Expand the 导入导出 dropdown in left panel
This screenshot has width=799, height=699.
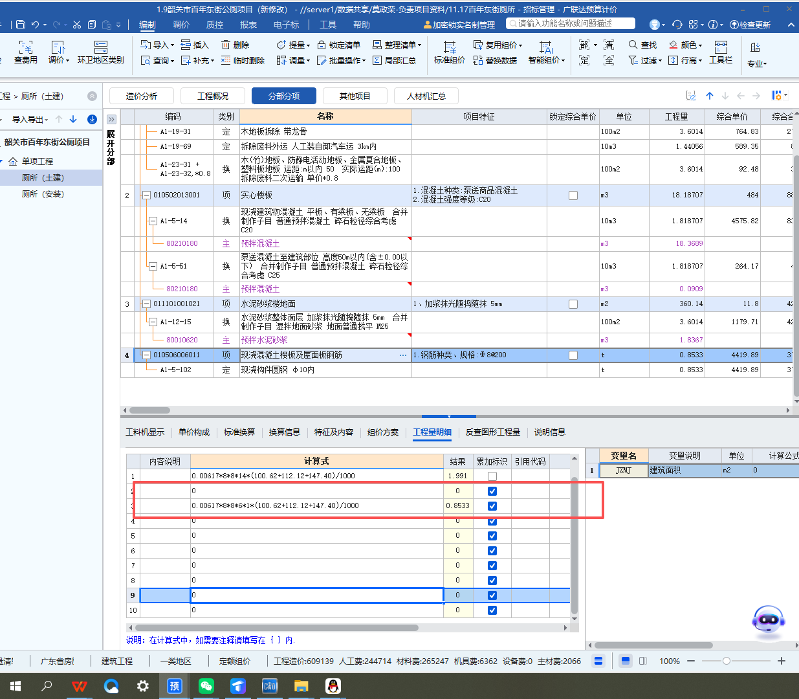coord(30,120)
